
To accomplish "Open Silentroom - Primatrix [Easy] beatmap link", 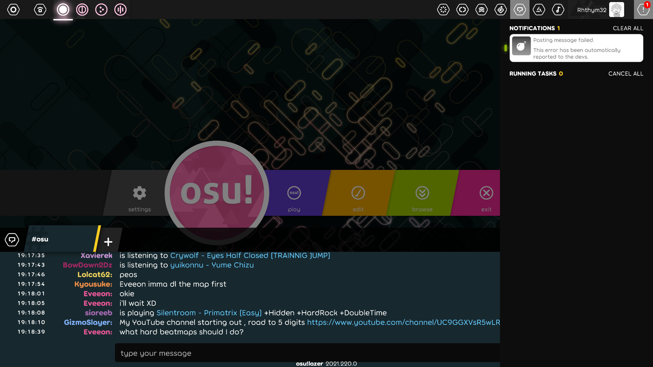I will pyautogui.click(x=209, y=313).
